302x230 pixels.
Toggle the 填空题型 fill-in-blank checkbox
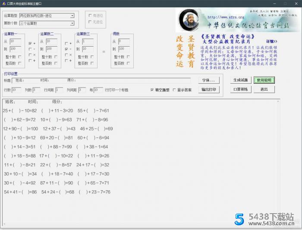click(152, 90)
